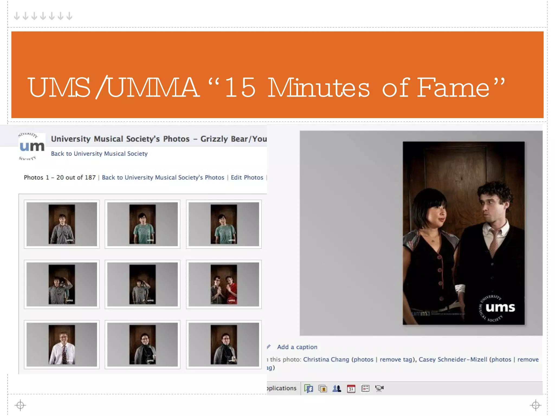The width and height of the screenshot is (555, 416).
Task: Open Casey Schneider-Mizell tagged name link
Action: [x=453, y=360]
